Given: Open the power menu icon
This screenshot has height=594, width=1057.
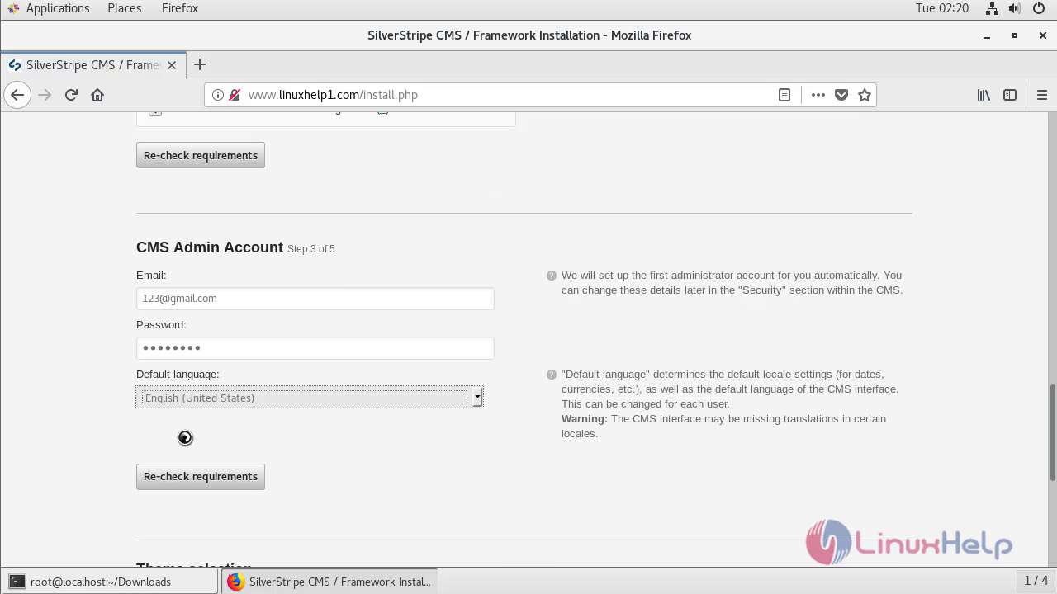Looking at the screenshot, I should (1039, 8).
